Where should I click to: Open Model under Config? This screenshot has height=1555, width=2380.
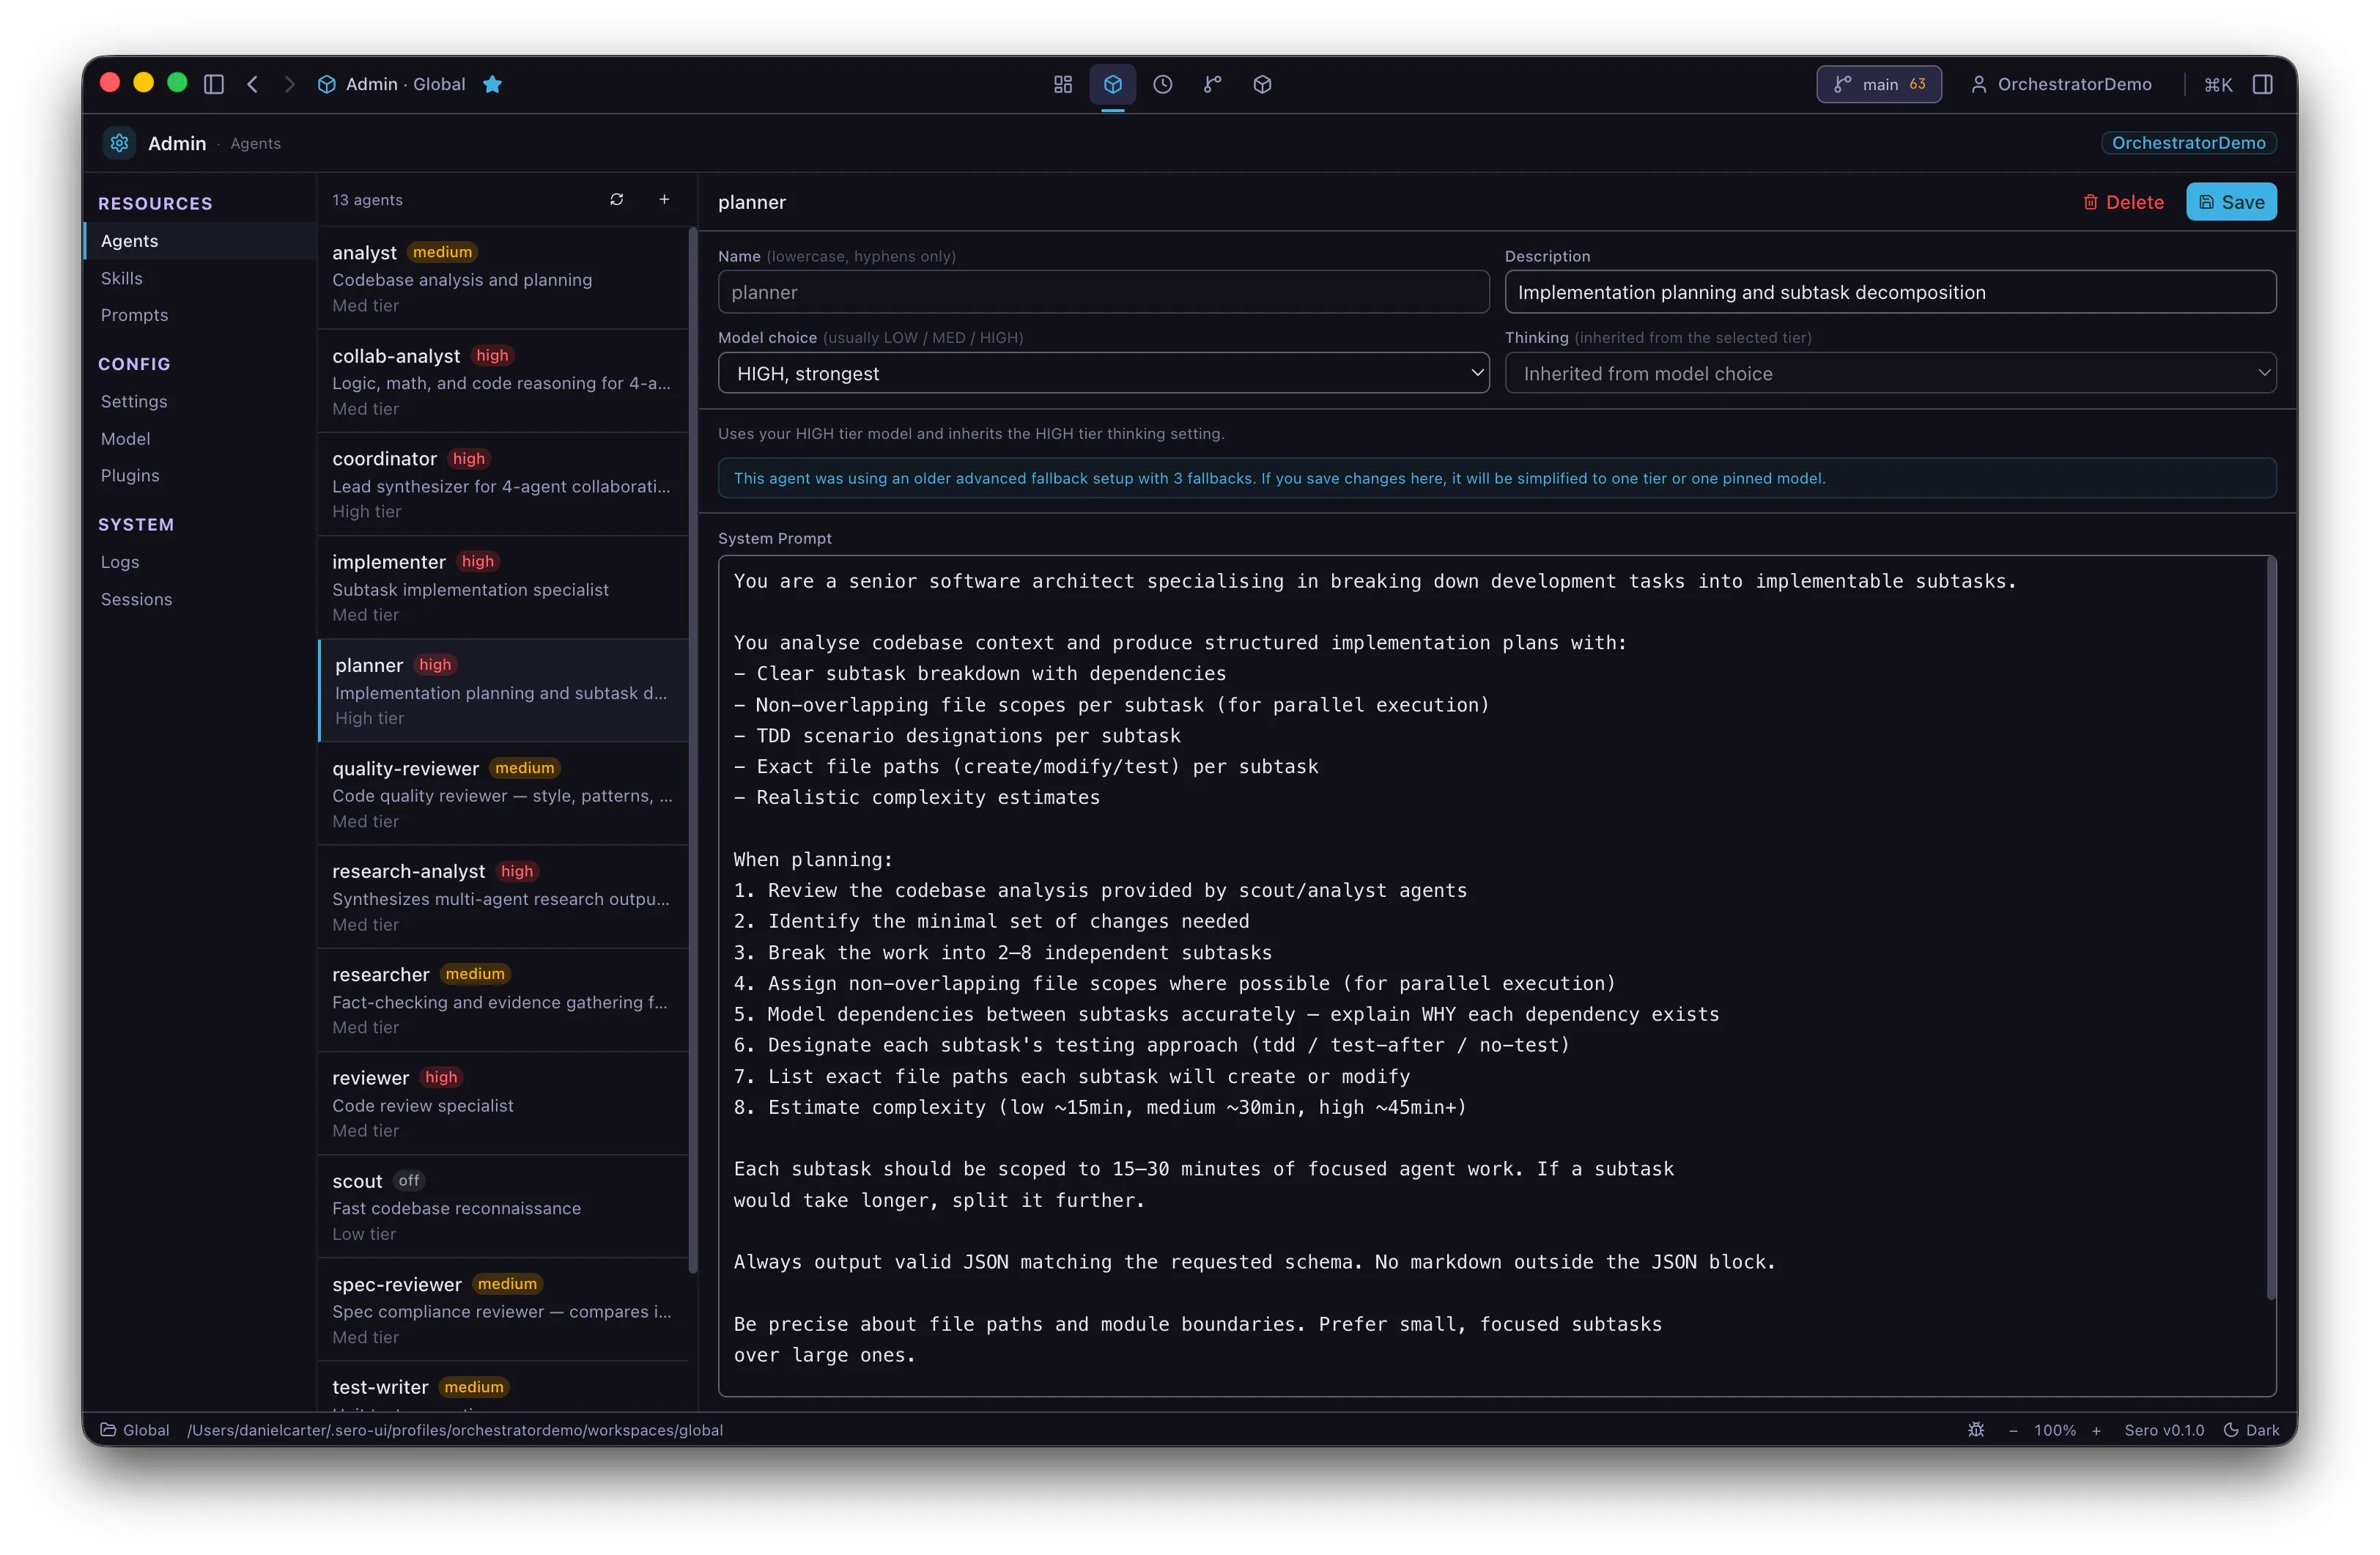point(200,438)
